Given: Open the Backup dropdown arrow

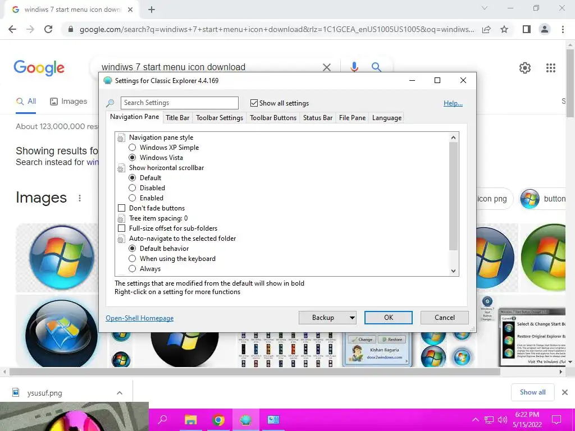Looking at the screenshot, I should pyautogui.click(x=352, y=318).
